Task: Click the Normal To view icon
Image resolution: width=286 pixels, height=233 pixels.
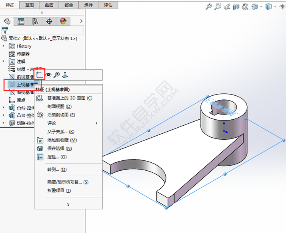Action: [x=65, y=75]
